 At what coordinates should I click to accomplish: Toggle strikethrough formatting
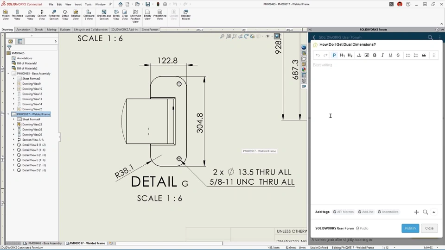pos(398,55)
